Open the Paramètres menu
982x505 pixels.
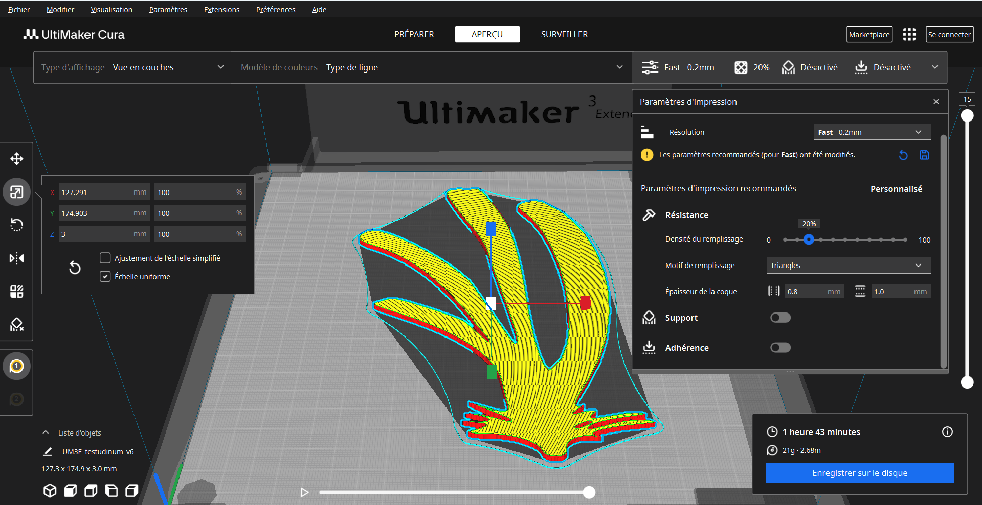click(168, 9)
